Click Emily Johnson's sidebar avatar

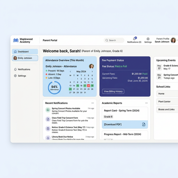pyautogui.click(x=15, y=58)
